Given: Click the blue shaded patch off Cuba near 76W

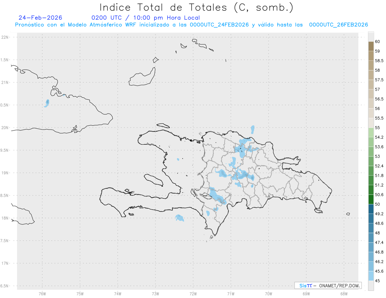Looking at the screenshot, I should 47,103.
